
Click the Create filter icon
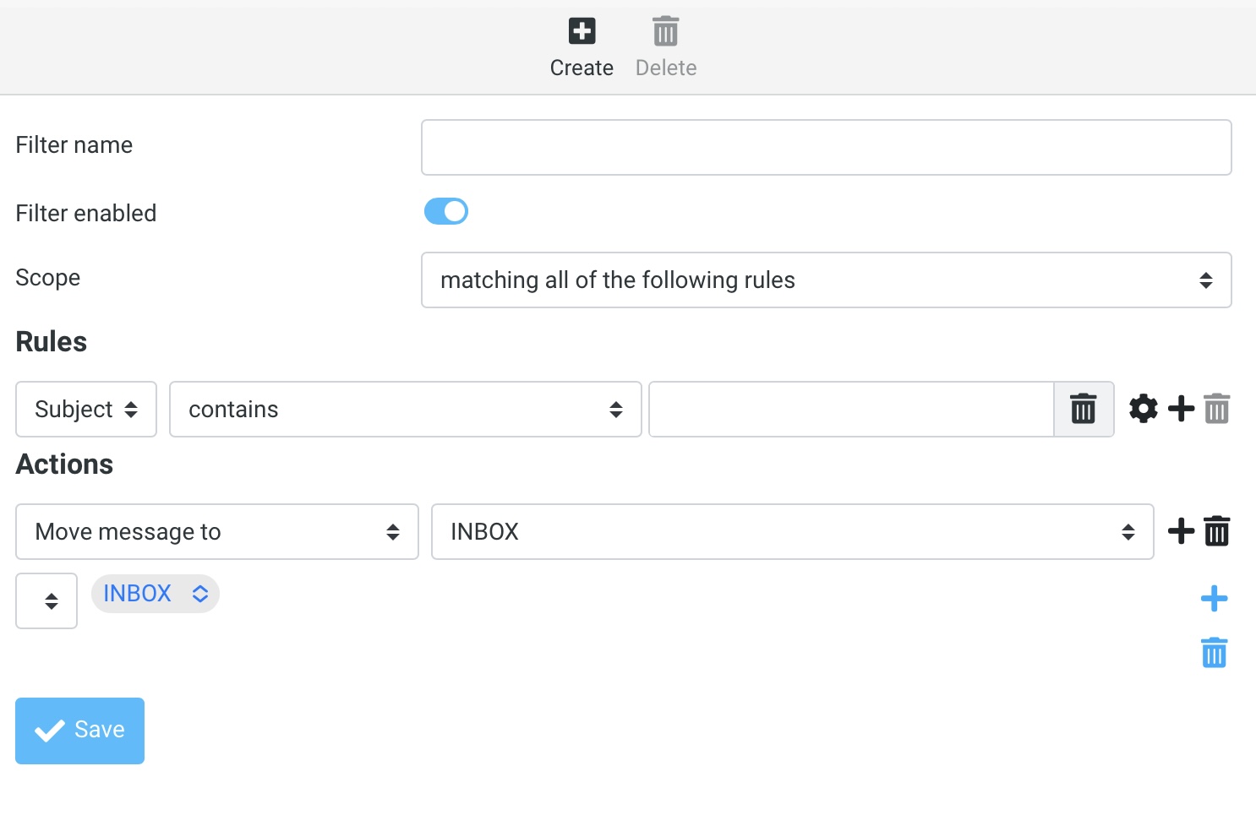click(x=582, y=31)
